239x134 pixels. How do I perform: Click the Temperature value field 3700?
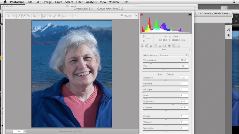[x=184, y=60]
